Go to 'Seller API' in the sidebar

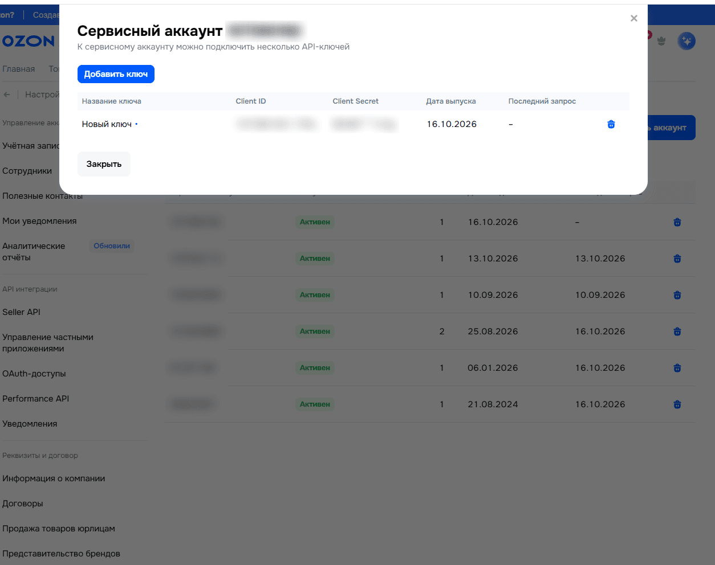(x=21, y=312)
